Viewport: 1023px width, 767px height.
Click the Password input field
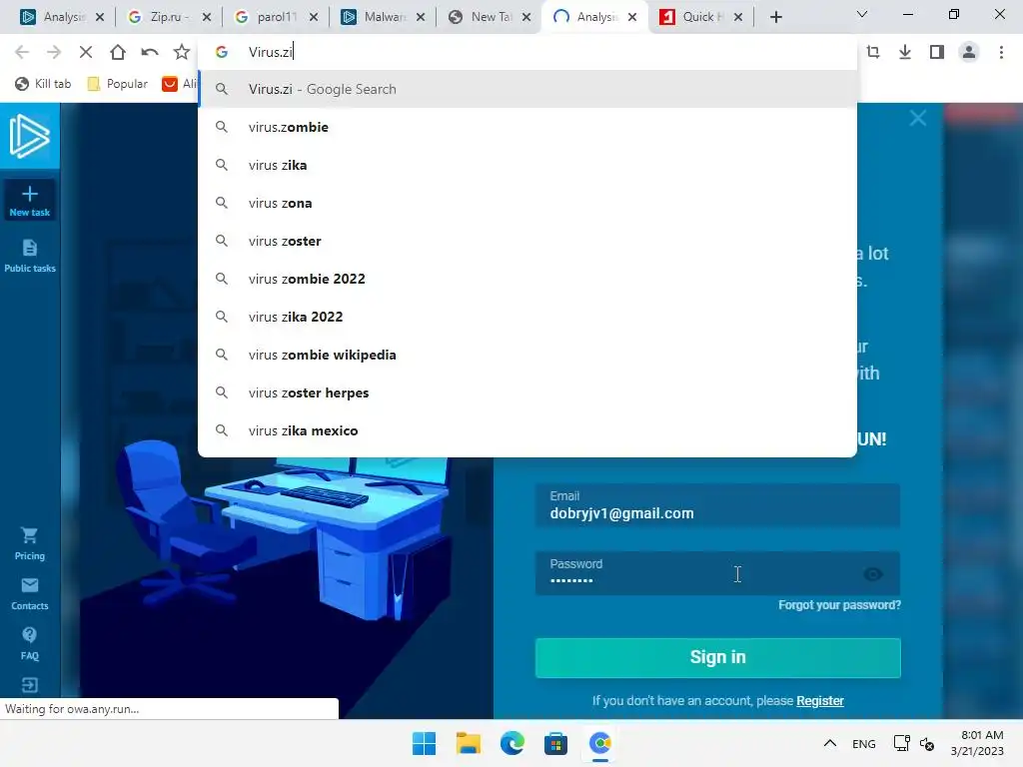[717, 573]
